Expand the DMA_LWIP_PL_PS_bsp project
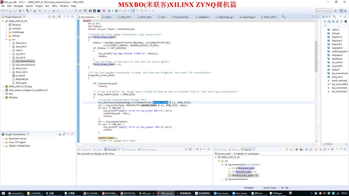This screenshot has height=196, width=349. tap(3, 87)
